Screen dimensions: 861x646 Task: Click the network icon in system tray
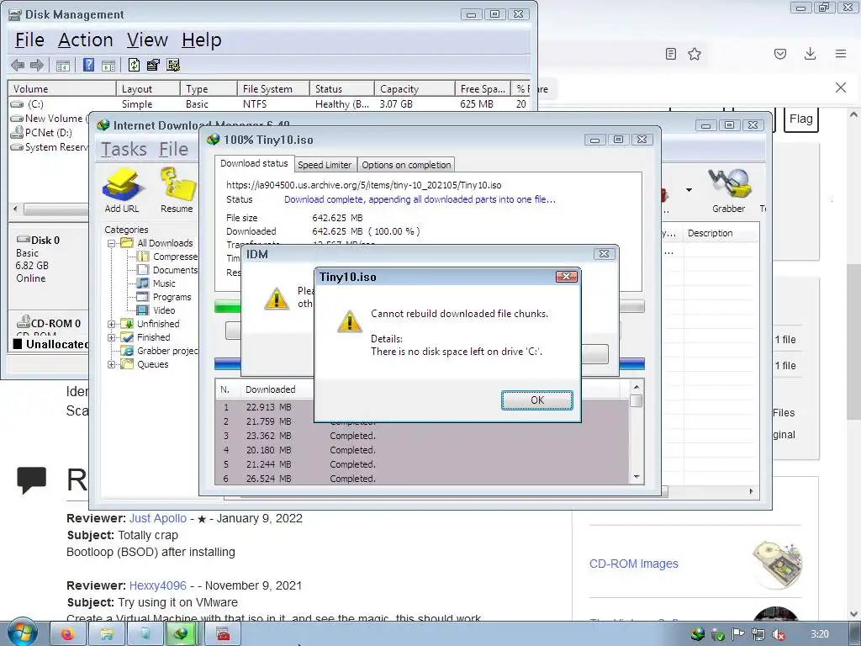click(758, 634)
